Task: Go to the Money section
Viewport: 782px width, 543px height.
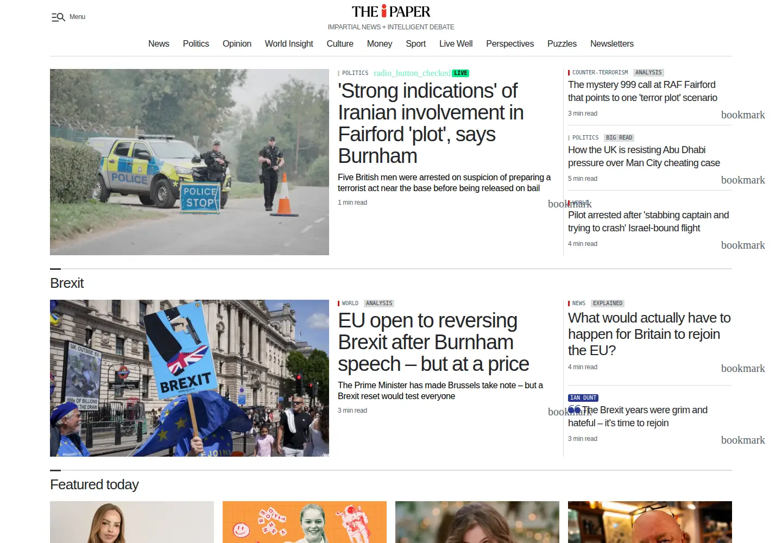Action: 380,43
